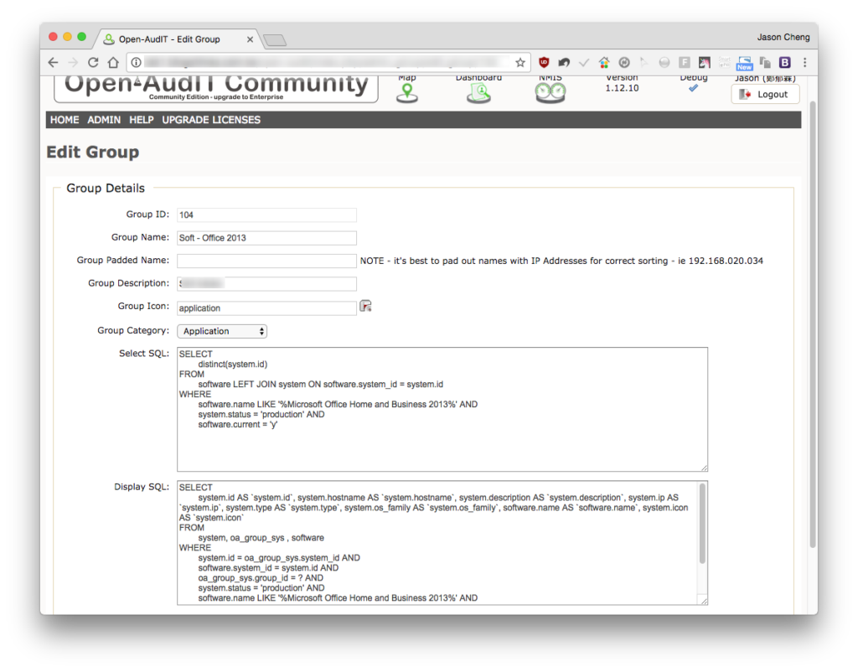Open the Map view icon
The height and width of the screenshot is (672, 858).
point(407,93)
